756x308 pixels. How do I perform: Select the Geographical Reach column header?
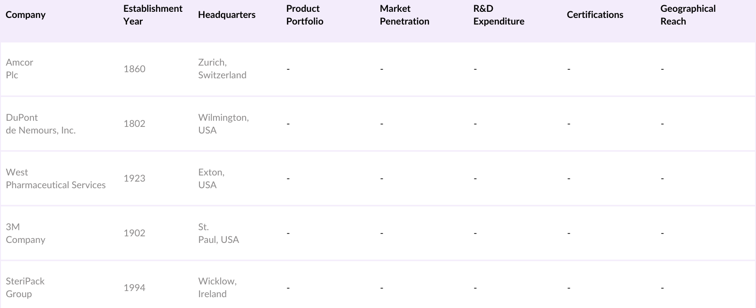click(687, 15)
